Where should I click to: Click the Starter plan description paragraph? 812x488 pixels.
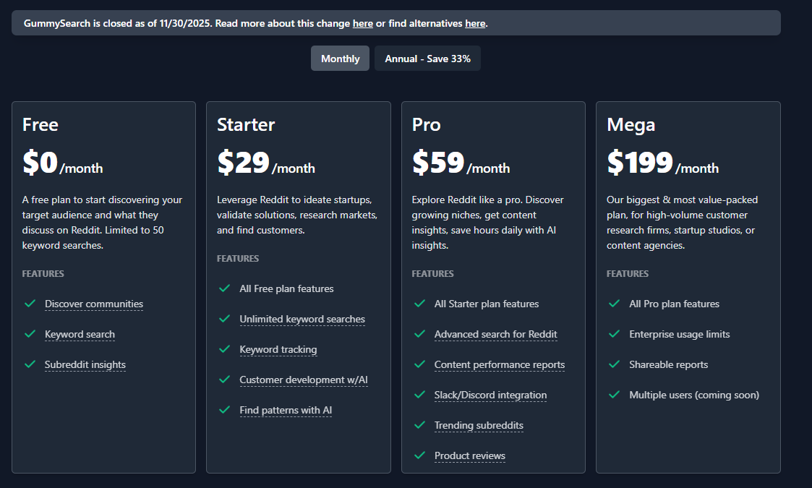297,215
